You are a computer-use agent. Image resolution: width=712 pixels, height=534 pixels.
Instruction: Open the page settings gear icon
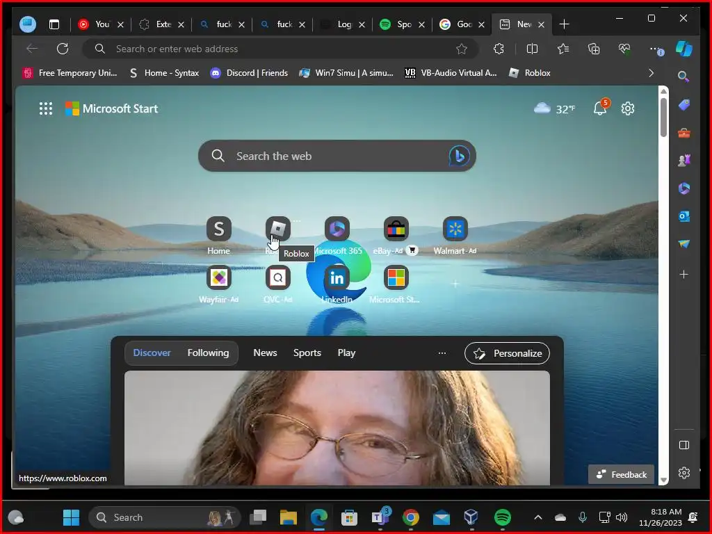[628, 108]
